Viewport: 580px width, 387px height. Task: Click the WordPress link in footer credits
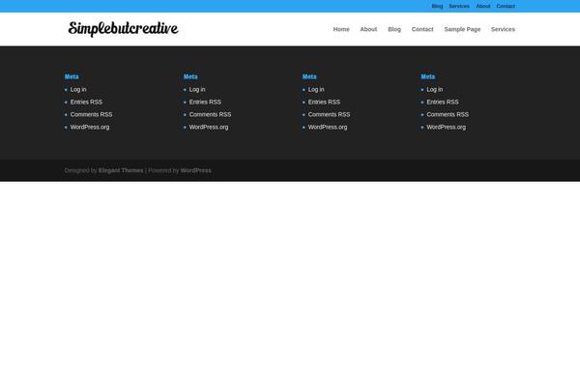coord(196,170)
